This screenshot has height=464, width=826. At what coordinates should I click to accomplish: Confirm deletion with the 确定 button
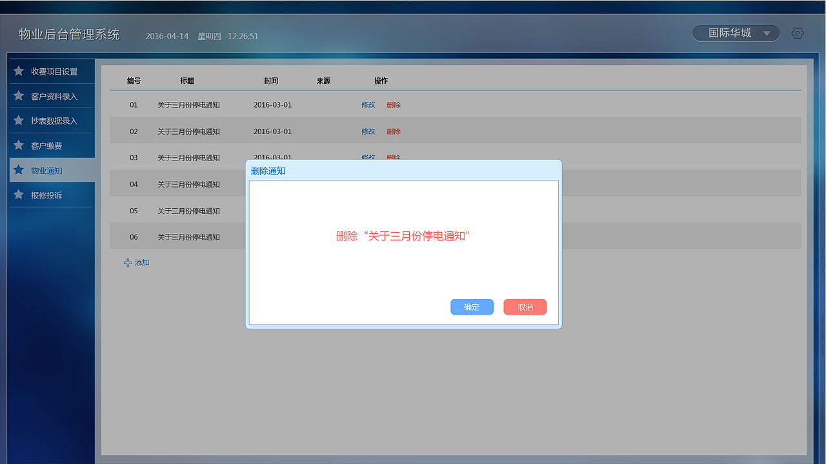point(472,307)
